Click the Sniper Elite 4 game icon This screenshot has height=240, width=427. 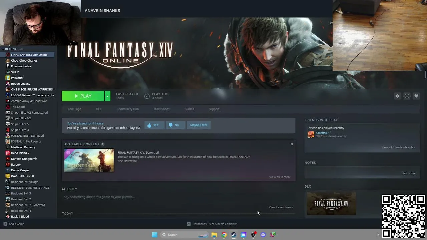pos(8,130)
